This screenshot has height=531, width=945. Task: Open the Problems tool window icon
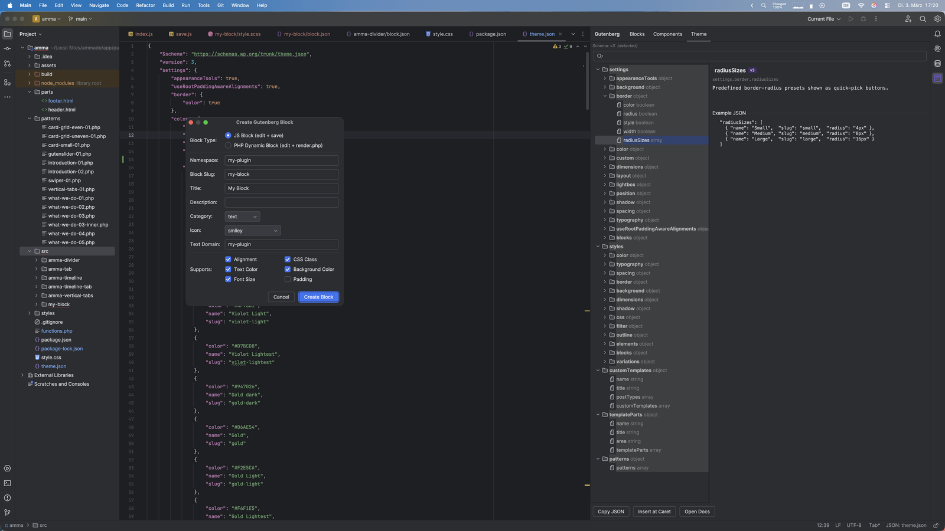pyautogui.click(x=7, y=498)
